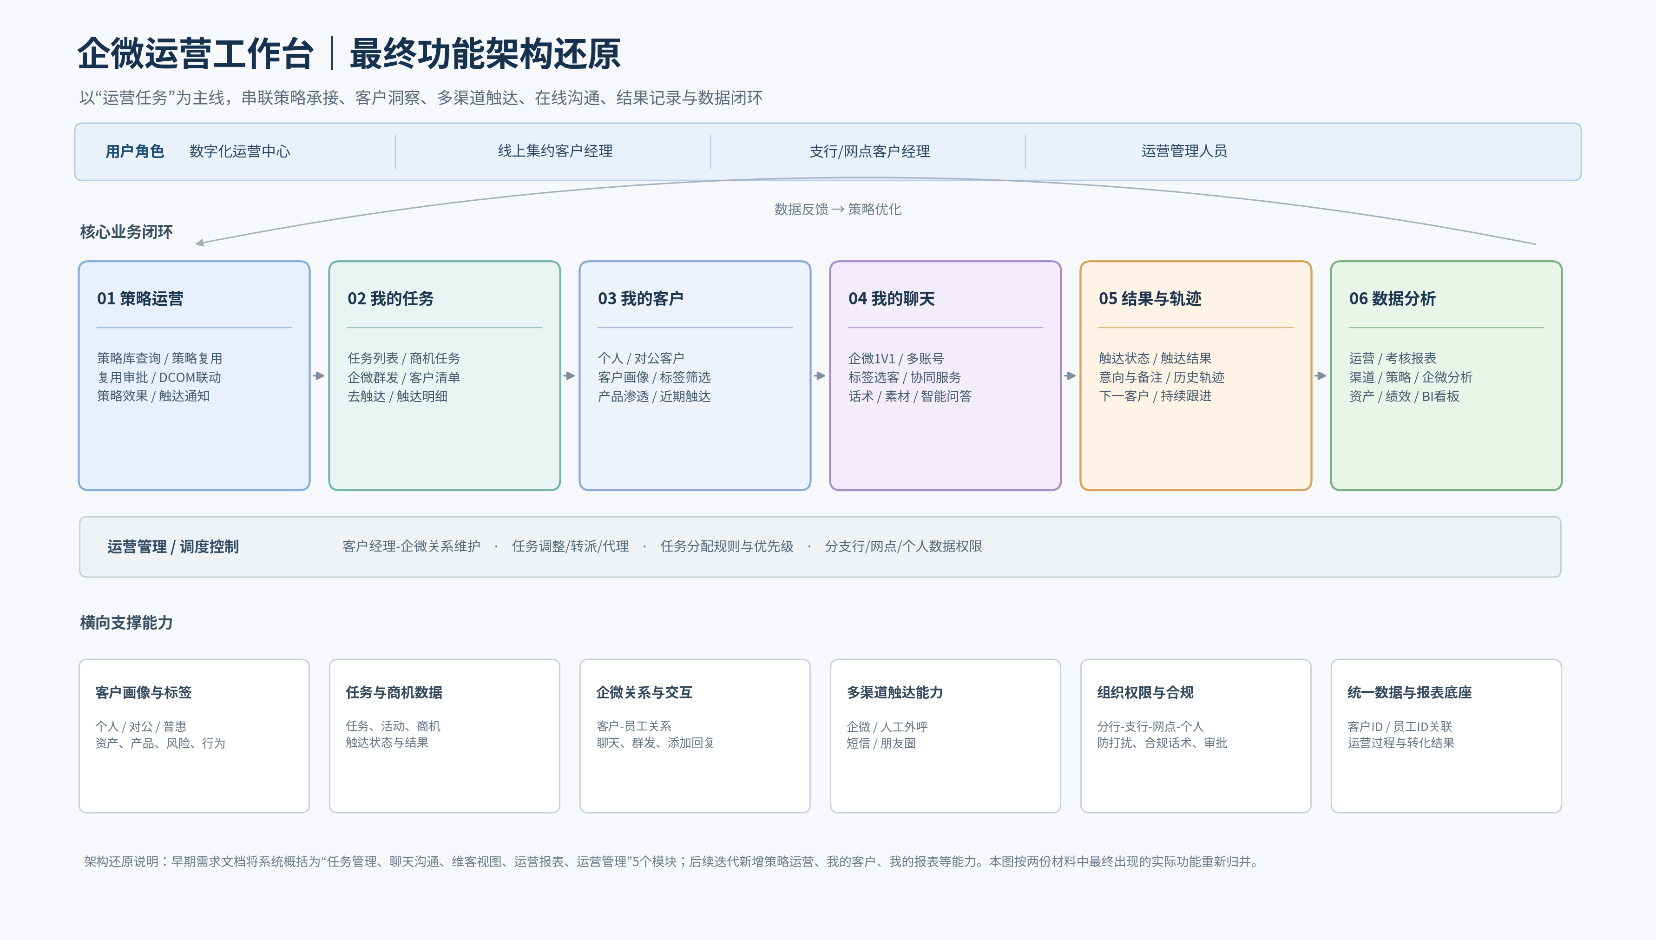Click the 组织权限与合规 card title

1145,692
